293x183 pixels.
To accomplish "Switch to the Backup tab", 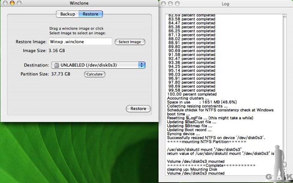I will click(x=67, y=14).
